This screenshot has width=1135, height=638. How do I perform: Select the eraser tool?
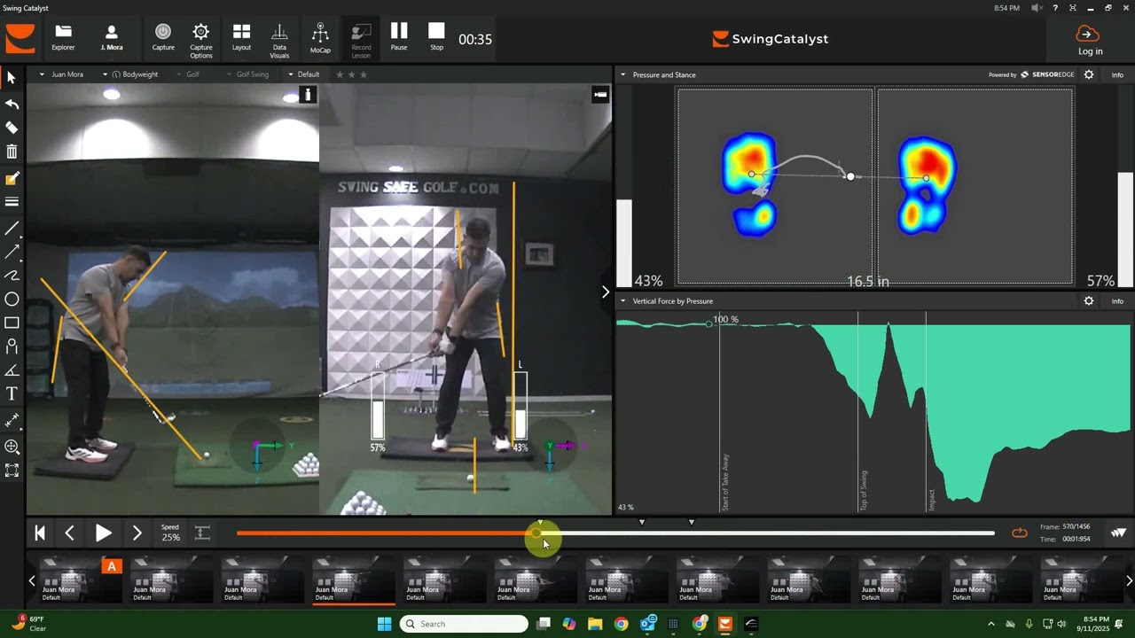(x=12, y=128)
